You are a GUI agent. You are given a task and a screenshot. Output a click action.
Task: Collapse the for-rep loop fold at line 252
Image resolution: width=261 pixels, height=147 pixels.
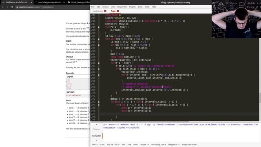pos(99,39)
